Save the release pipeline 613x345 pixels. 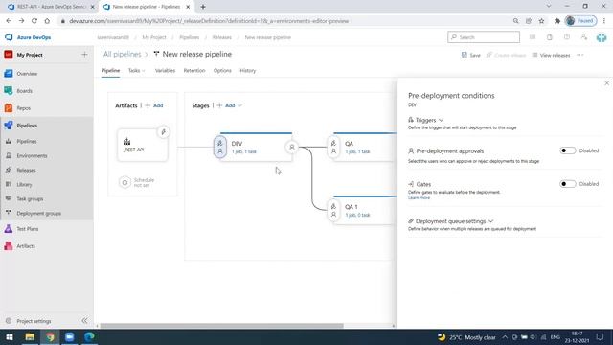471,56
